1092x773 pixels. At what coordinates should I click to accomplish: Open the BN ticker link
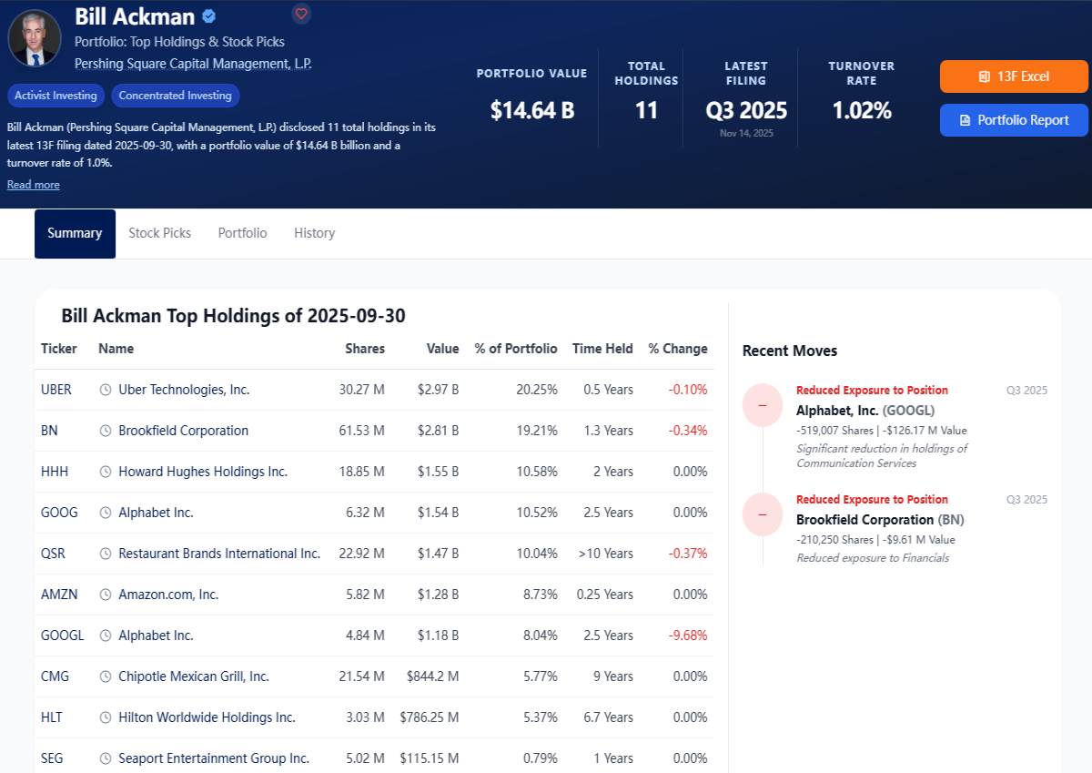(49, 431)
